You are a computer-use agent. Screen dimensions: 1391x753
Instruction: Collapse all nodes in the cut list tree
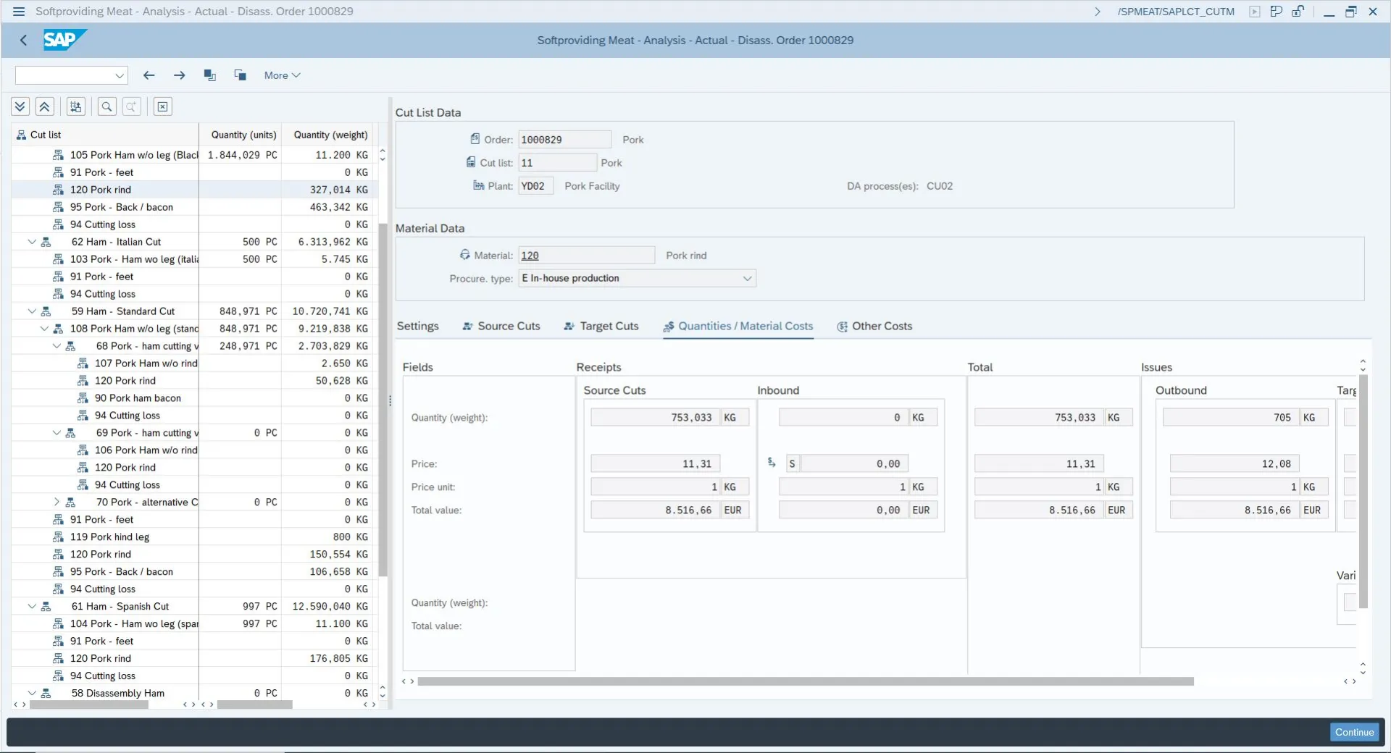pyautogui.click(x=44, y=107)
